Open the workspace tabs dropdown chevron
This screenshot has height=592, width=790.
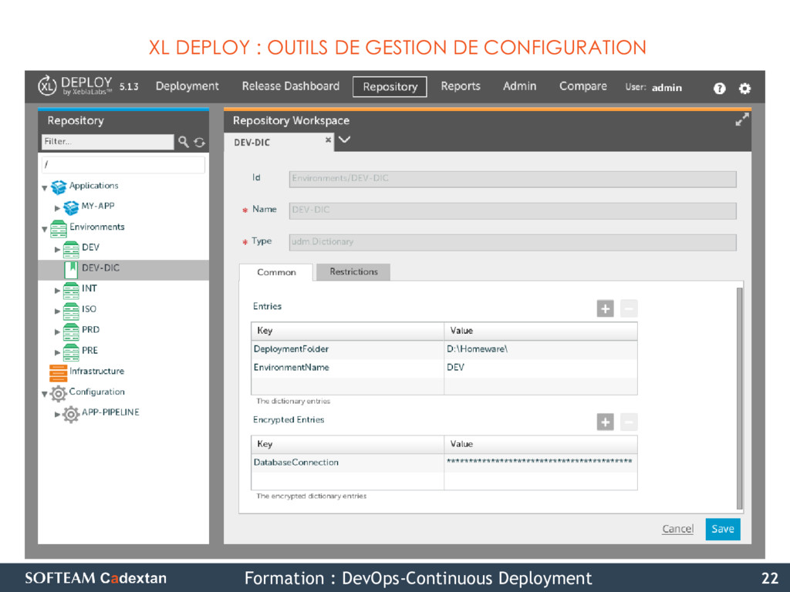click(x=344, y=140)
